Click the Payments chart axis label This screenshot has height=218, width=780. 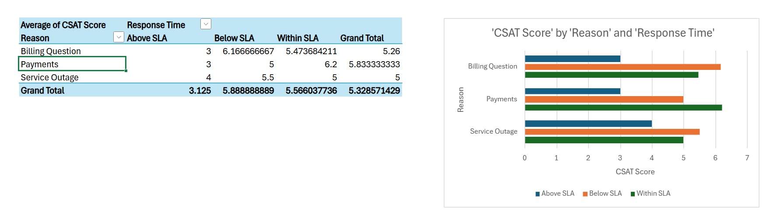tap(501, 99)
